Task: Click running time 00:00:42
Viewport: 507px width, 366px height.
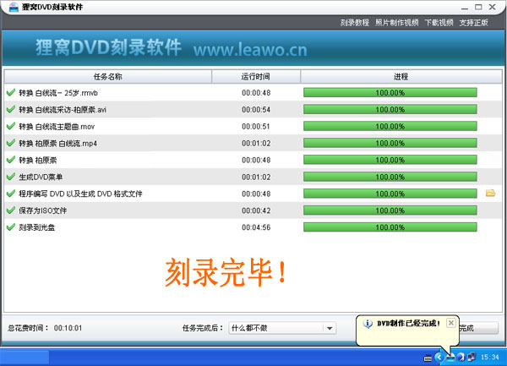Action: tap(256, 210)
